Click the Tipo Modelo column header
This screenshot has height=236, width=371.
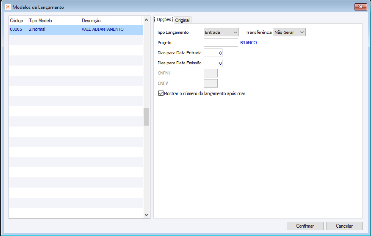(55, 21)
